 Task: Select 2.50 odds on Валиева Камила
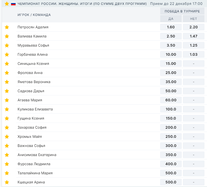(x=171, y=36)
